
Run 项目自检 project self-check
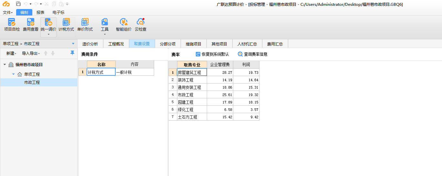tap(12, 25)
